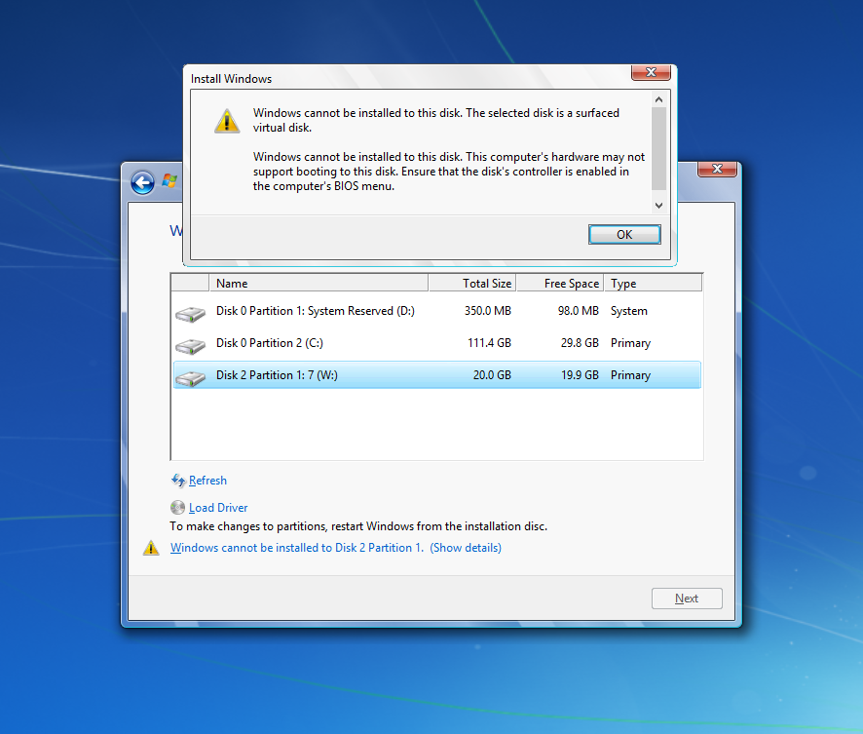Click the drive icon for Disk 2 Partition 1
The width and height of the screenshot is (863, 734).
pos(191,378)
